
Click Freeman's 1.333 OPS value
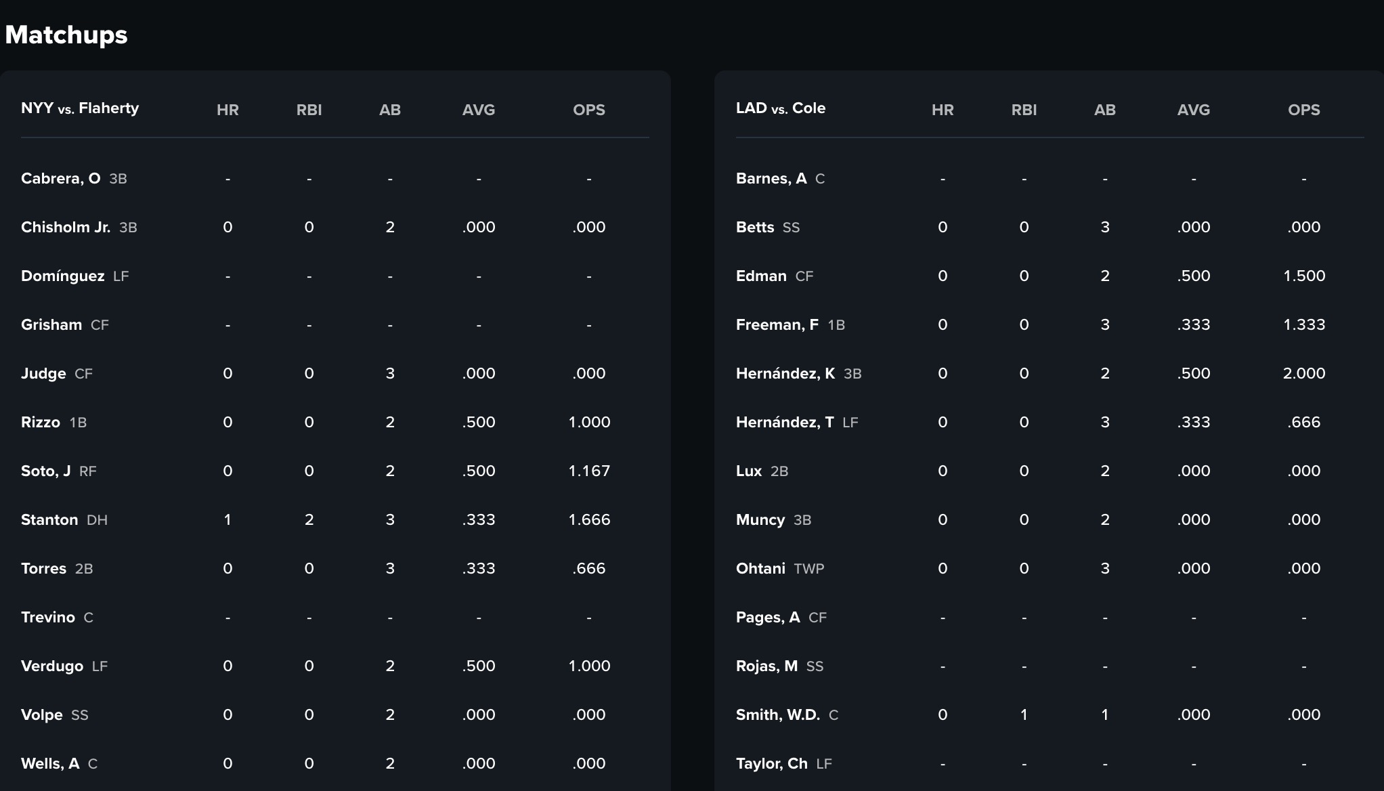[x=1304, y=324]
